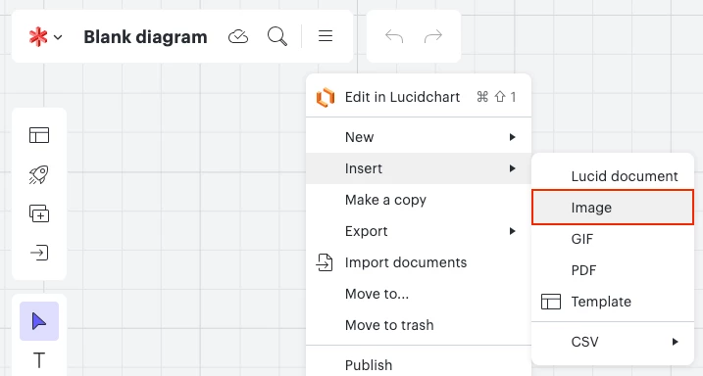703x376 pixels.
Task: Expand the CSV submenu
Action: point(613,342)
